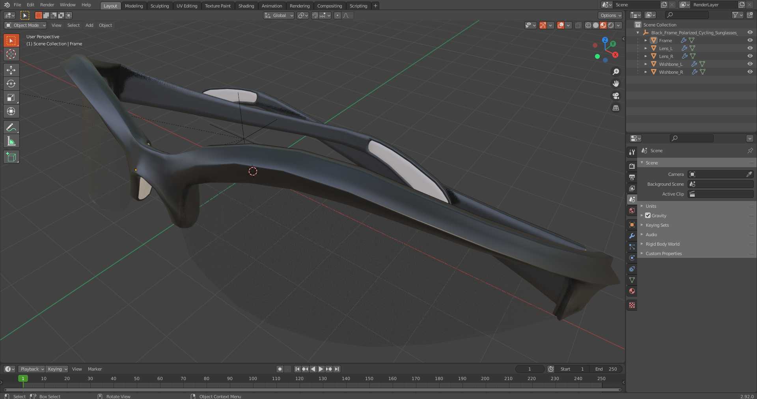Uncheck the Gravity checkbox

pyautogui.click(x=648, y=215)
